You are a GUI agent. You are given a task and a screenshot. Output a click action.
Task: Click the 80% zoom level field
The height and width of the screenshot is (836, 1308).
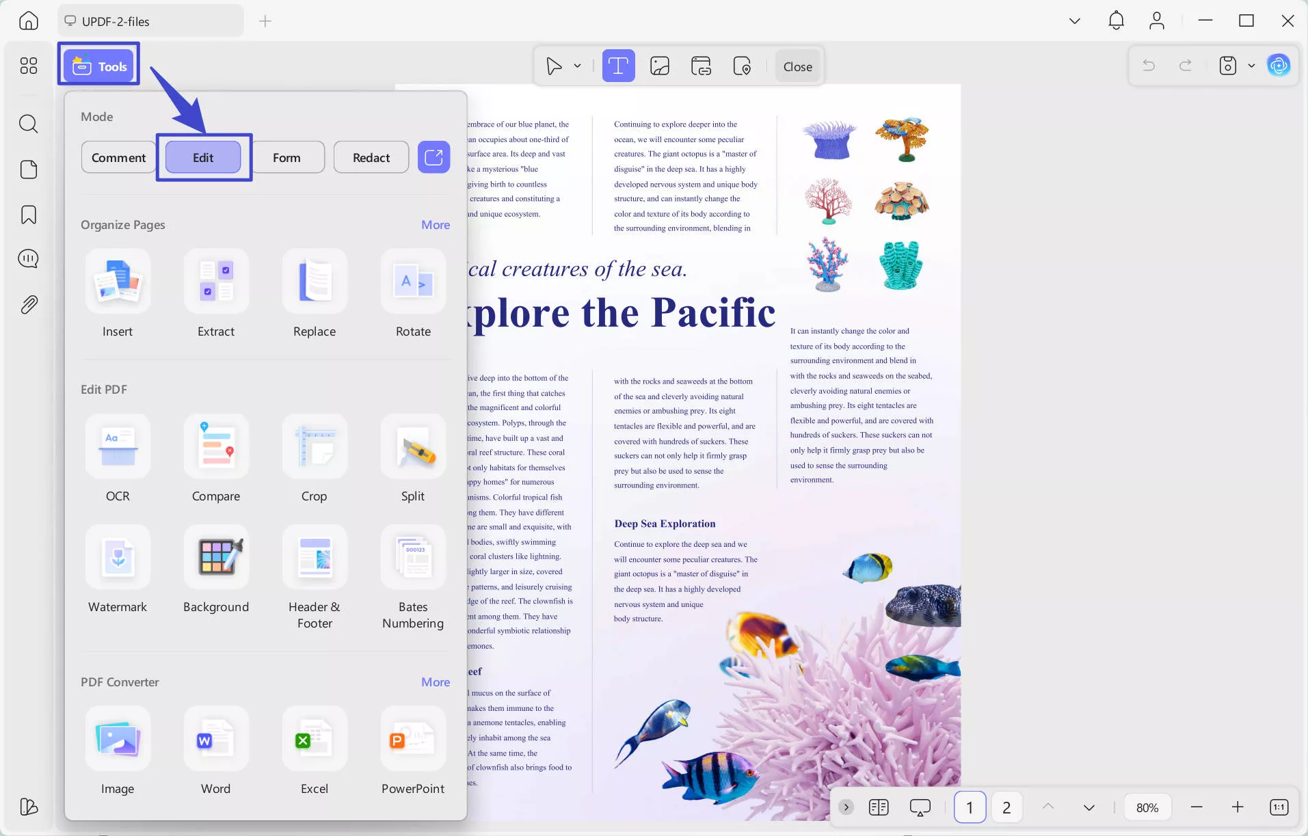point(1147,807)
